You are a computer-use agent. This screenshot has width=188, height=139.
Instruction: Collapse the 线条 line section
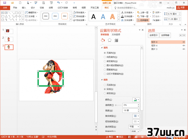(x=102, y=79)
